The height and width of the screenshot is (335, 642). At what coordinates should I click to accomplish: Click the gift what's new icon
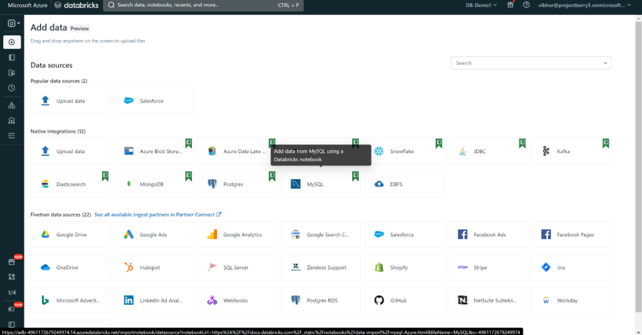click(x=510, y=5)
